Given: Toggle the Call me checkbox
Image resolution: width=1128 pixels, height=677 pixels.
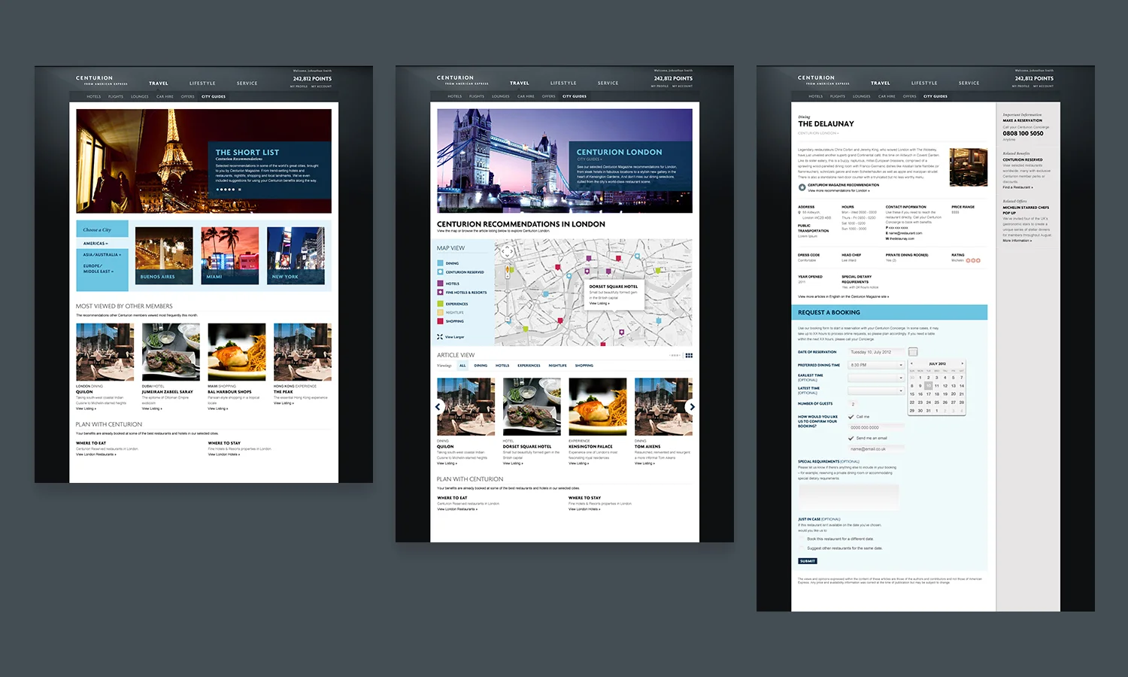Looking at the screenshot, I should [851, 417].
